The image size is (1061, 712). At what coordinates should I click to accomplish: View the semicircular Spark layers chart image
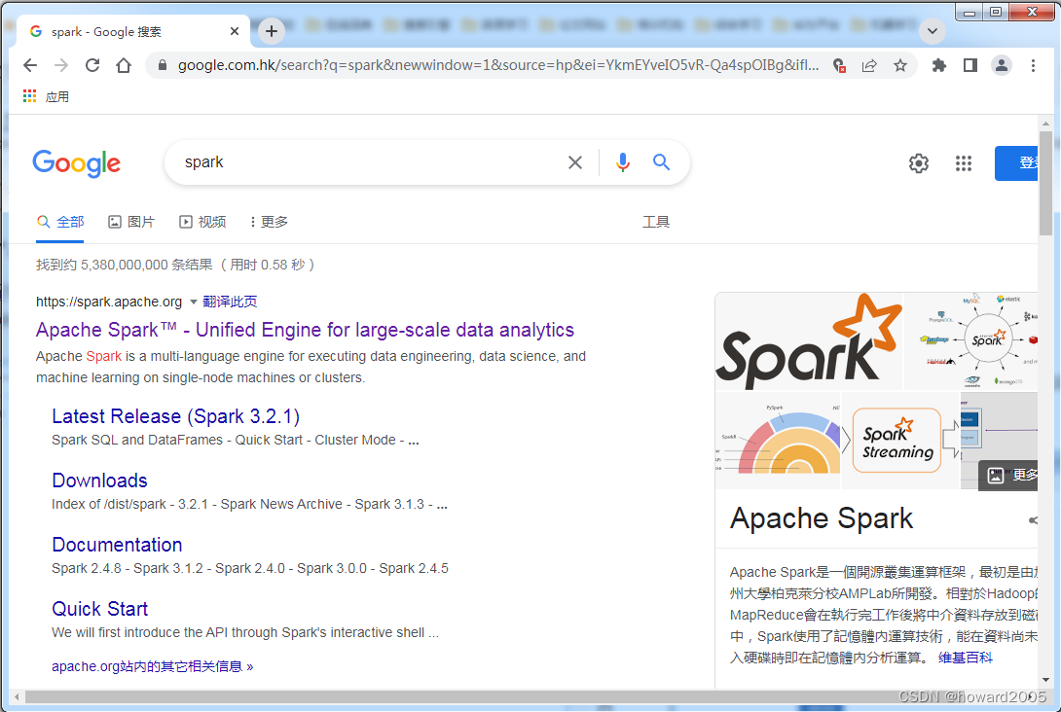778,441
